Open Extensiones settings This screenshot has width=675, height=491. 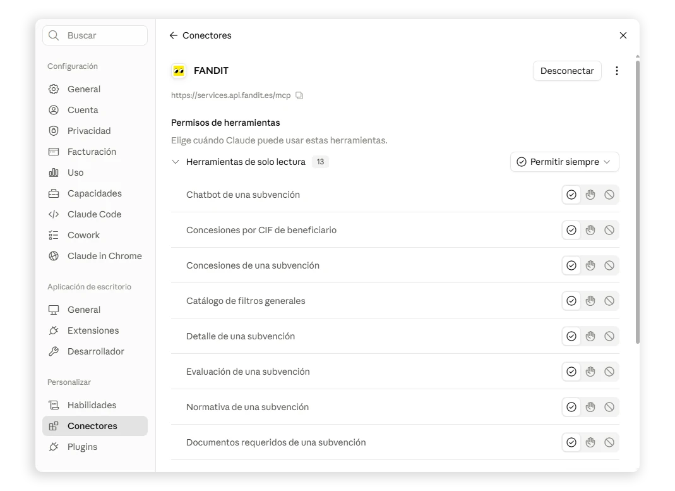[x=95, y=330]
